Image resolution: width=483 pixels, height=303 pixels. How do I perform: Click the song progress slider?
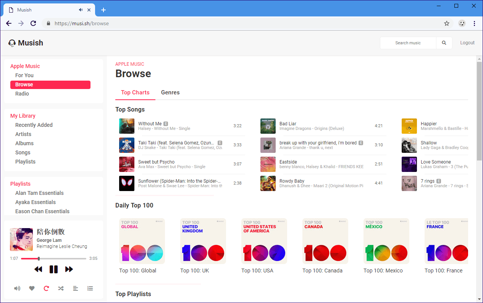click(x=53, y=259)
